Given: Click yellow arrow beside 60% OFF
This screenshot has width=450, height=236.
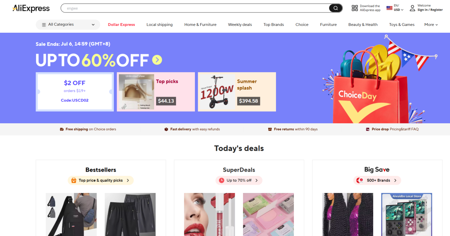Looking at the screenshot, I should [157, 60].
